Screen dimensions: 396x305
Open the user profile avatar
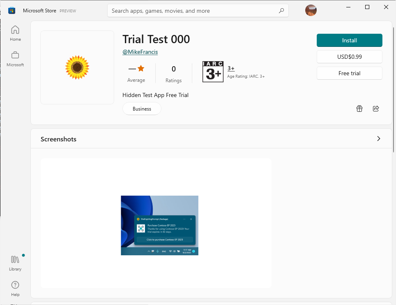click(311, 10)
